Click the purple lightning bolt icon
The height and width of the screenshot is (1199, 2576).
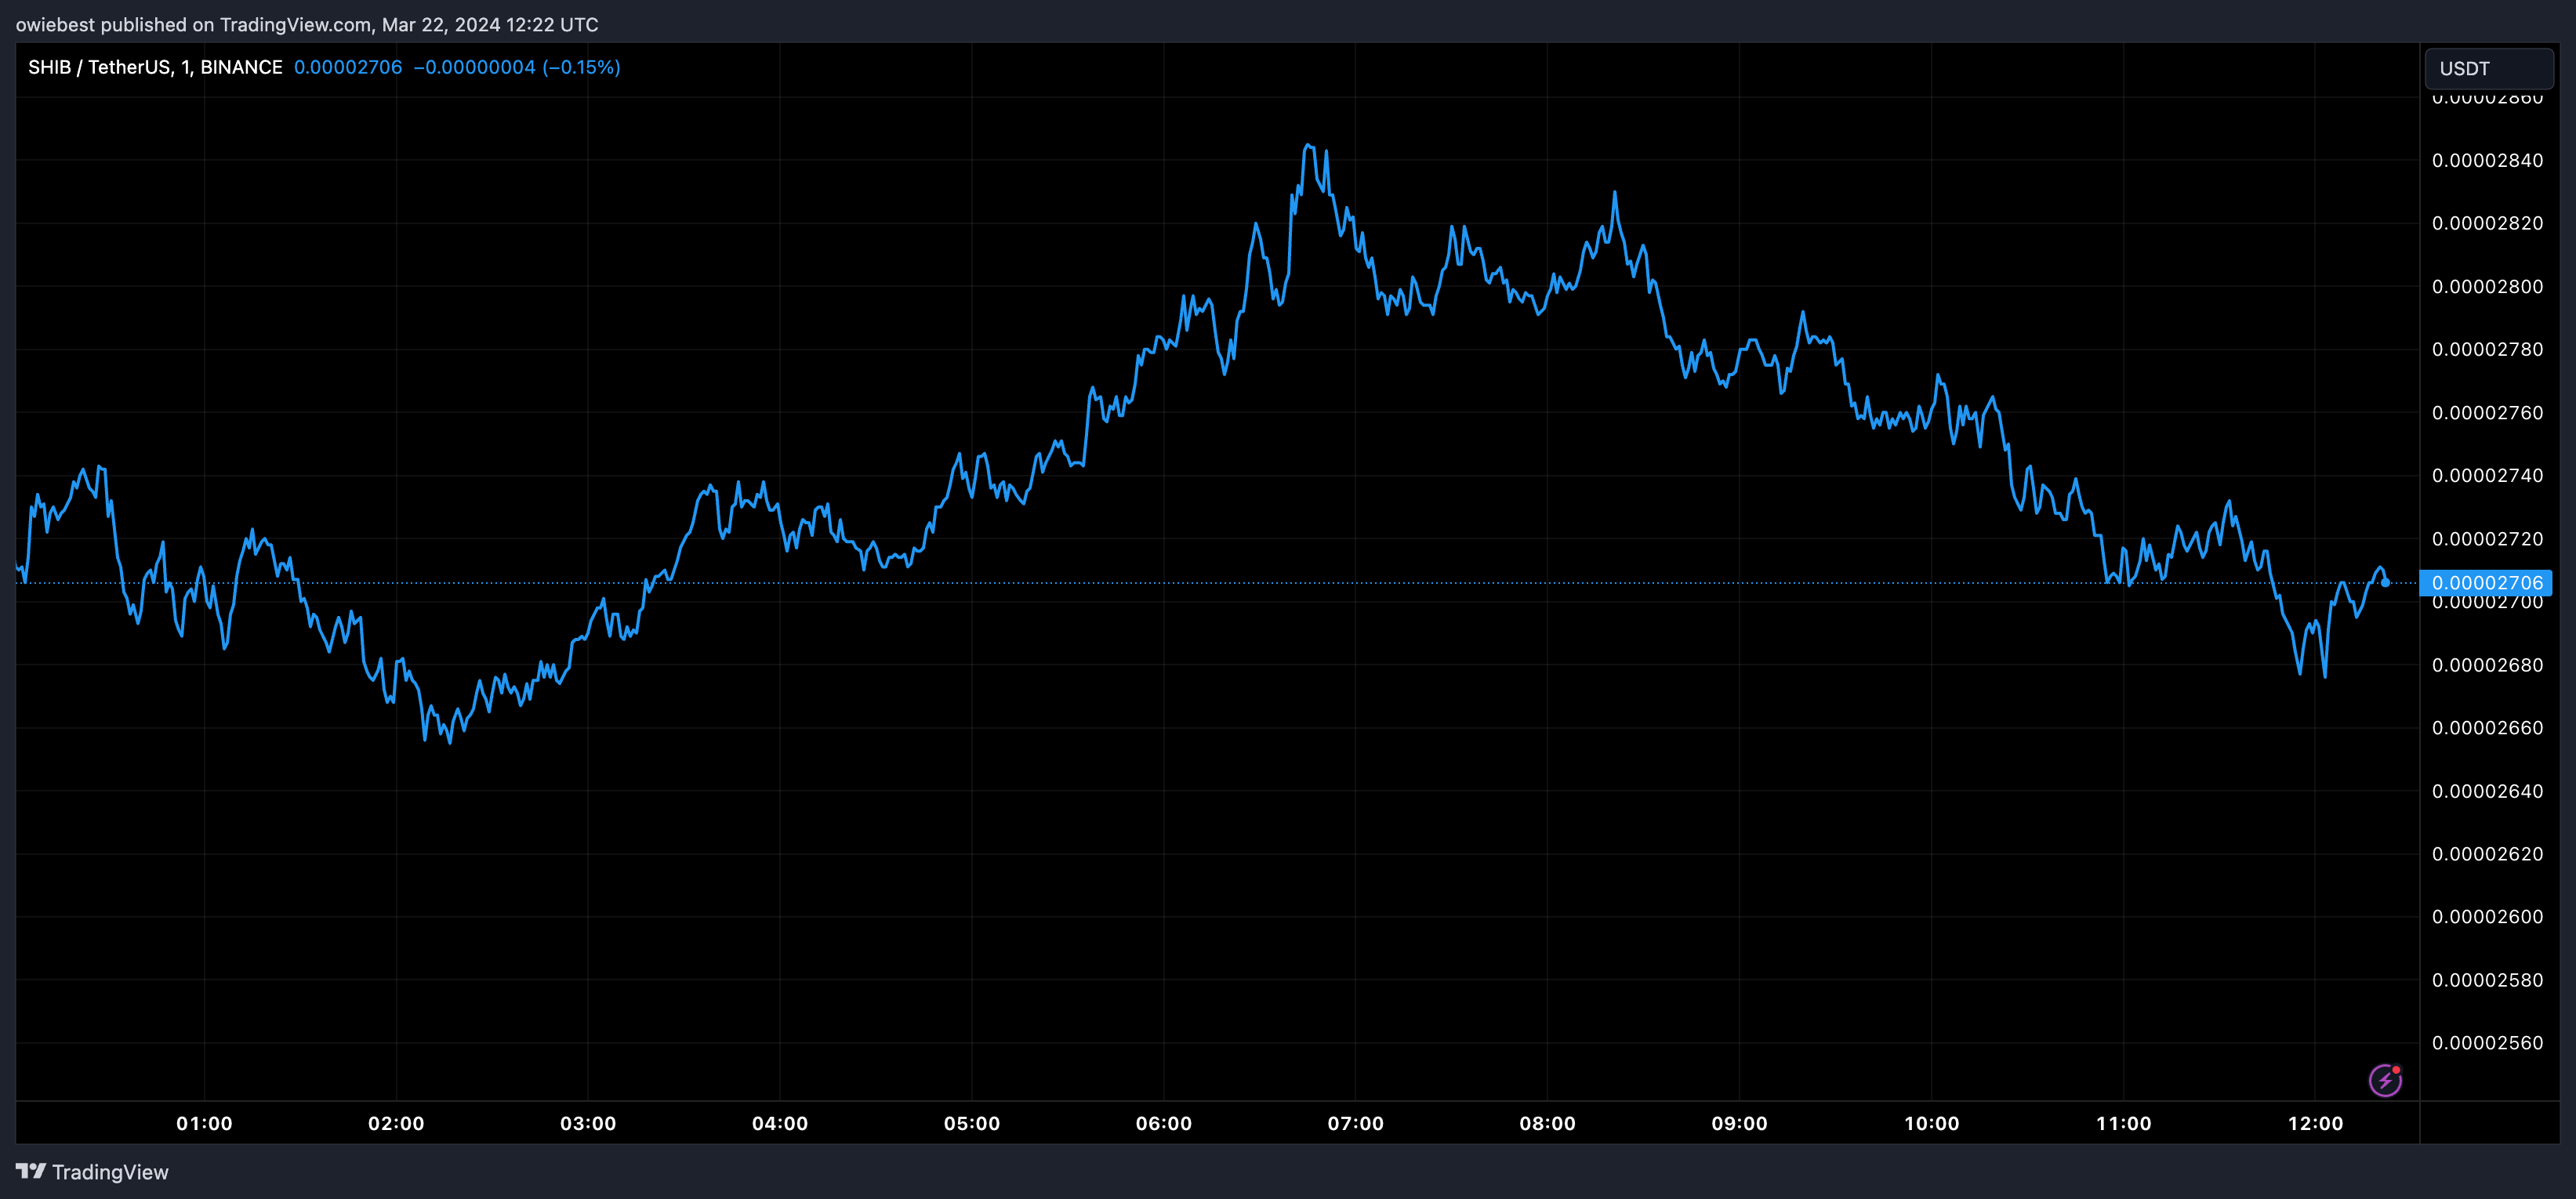tap(2385, 1080)
